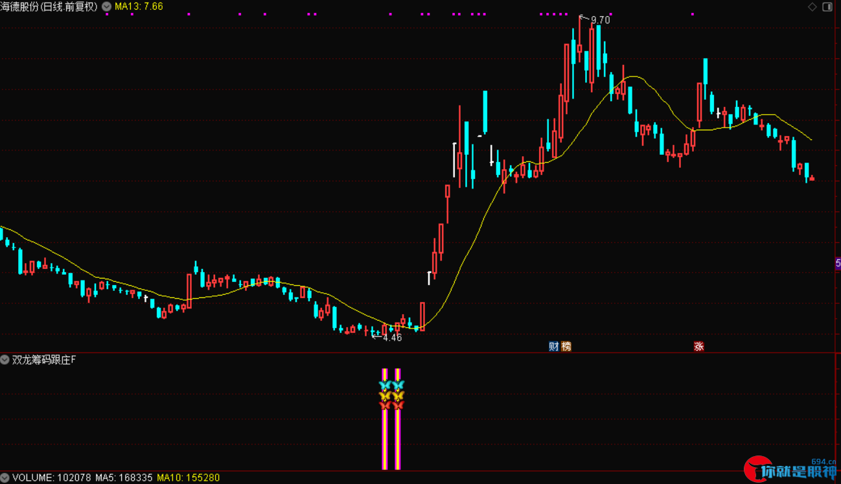Expand the dropdown arrow next to 海德股份 title

(x=106, y=6)
